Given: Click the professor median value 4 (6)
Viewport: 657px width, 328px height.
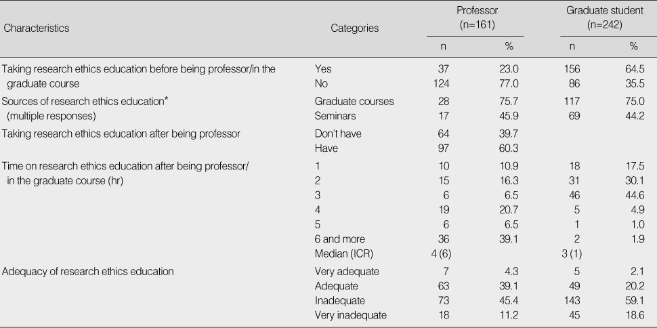Looking at the screenshot, I should pos(442,253).
